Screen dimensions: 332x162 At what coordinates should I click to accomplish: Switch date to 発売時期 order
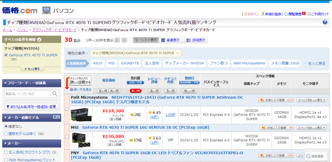point(189,83)
